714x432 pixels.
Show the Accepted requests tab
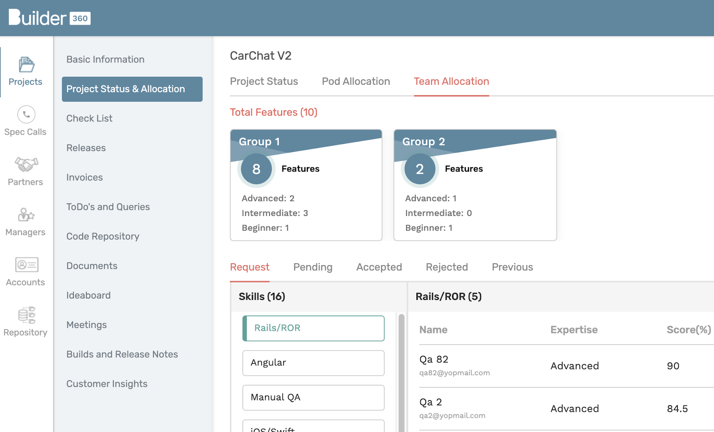pos(379,267)
